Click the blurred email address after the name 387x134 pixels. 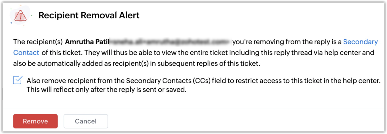click(x=170, y=41)
